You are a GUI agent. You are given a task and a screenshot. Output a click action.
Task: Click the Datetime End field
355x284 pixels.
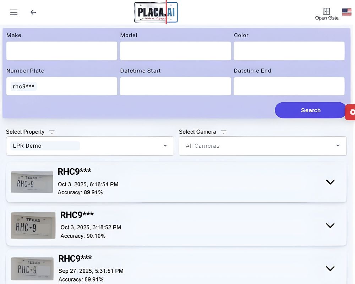click(289, 86)
